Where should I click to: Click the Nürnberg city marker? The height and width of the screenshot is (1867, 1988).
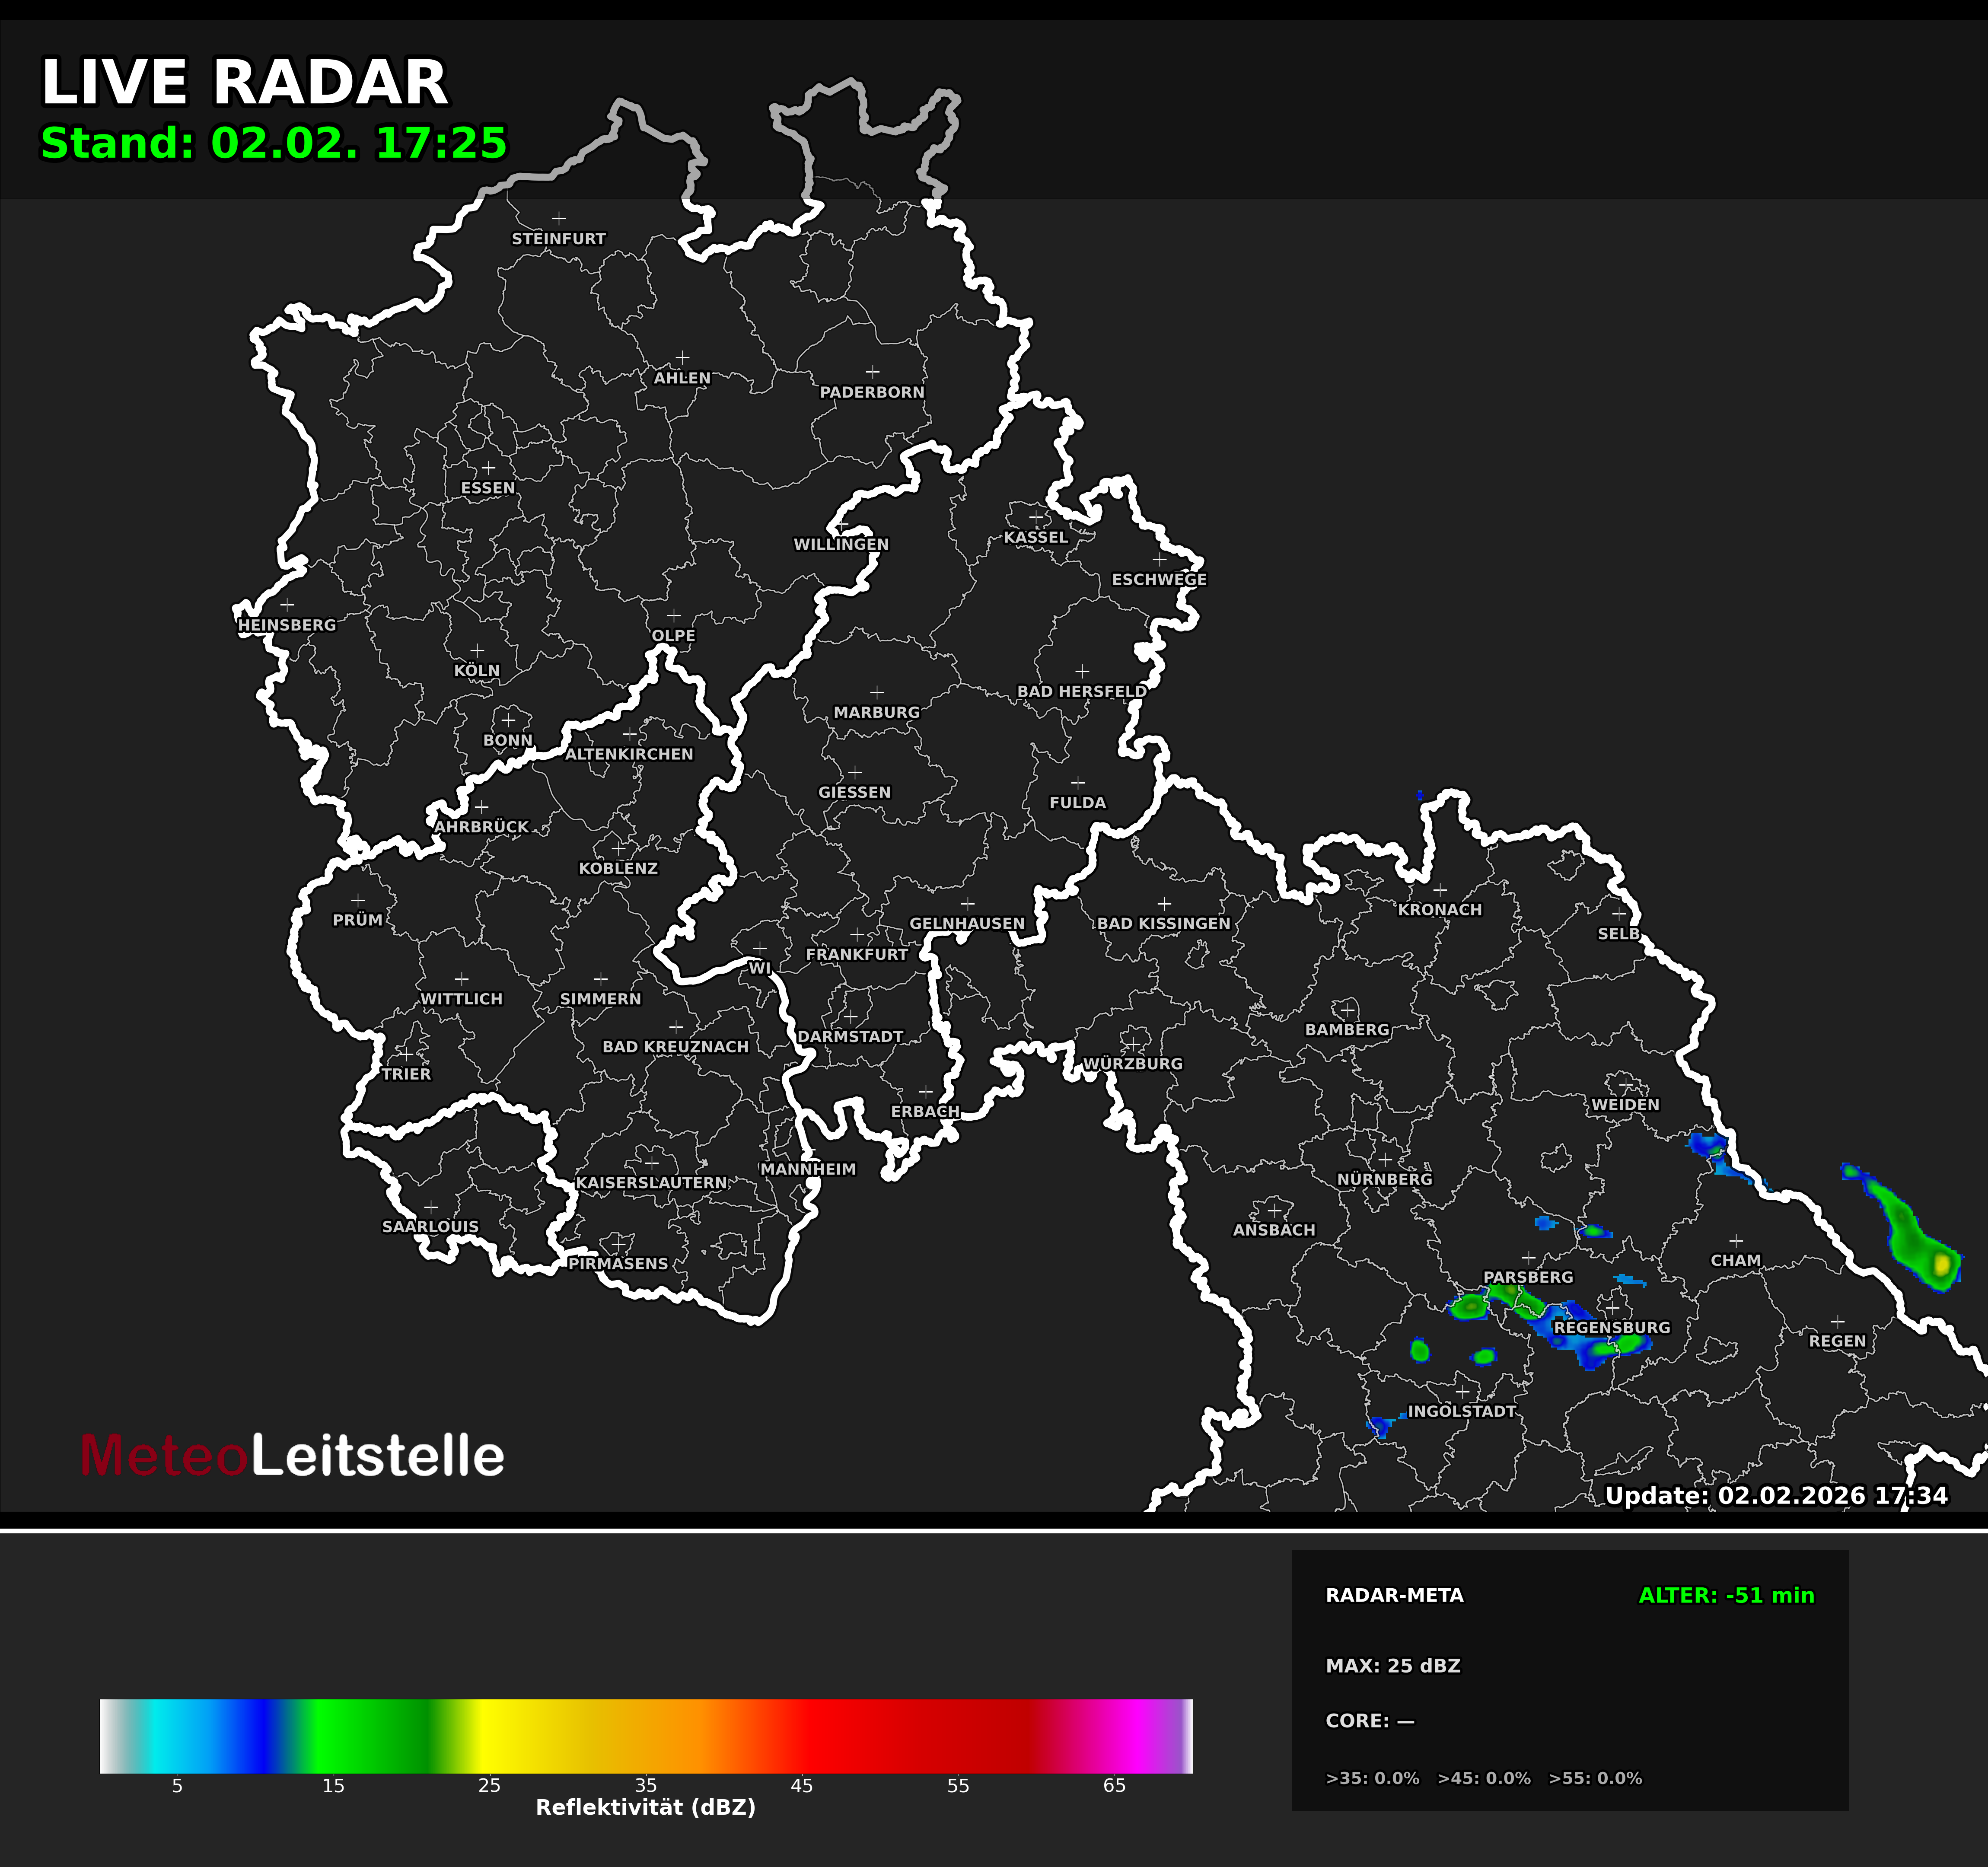tap(1385, 1160)
